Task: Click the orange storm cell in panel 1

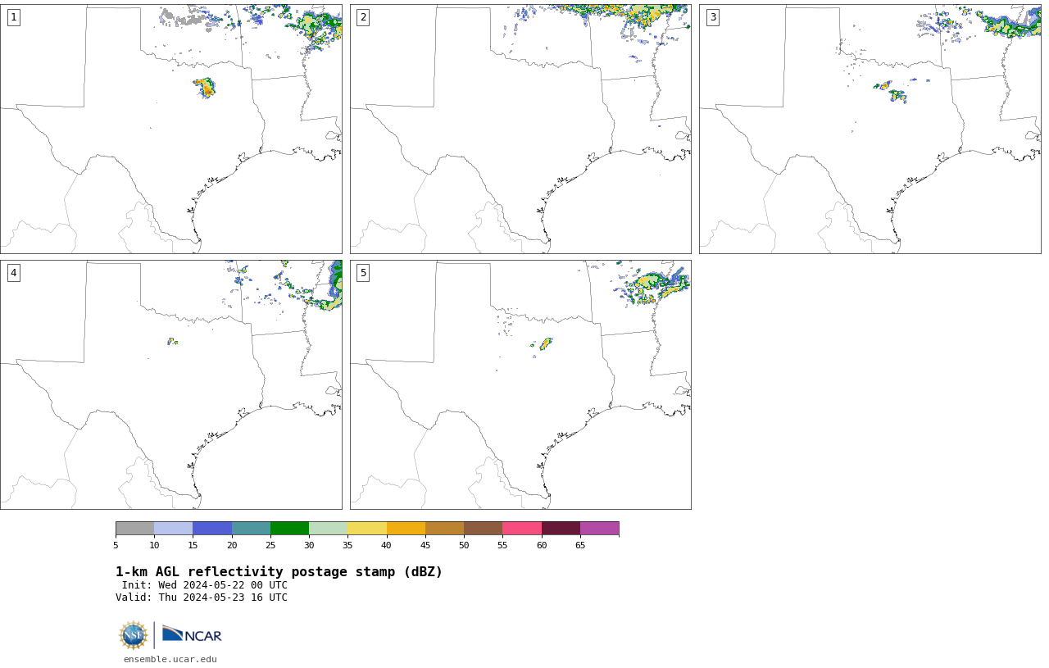Action: tap(206, 88)
